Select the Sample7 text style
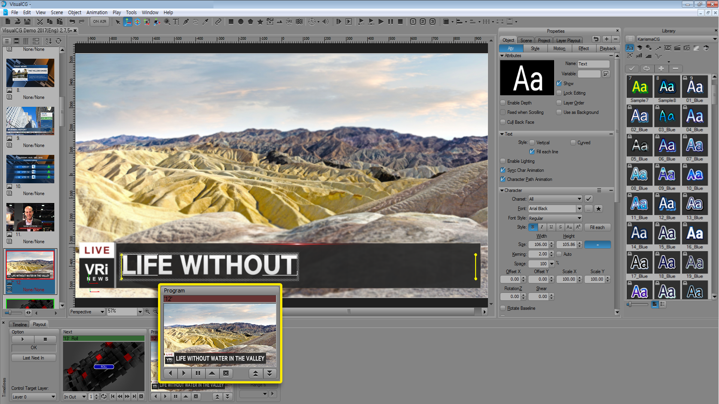Screen dimensions: 719x404 click(640, 89)
